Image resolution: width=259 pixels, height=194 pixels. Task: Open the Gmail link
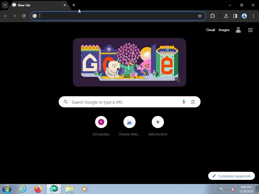click(210, 30)
